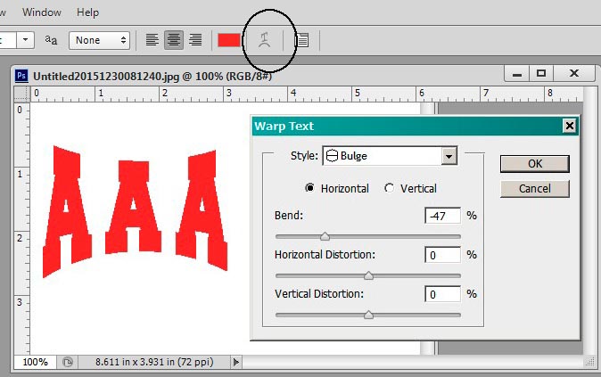Image resolution: width=601 pixels, height=377 pixels.
Task: Center the text alignment
Action: point(174,40)
